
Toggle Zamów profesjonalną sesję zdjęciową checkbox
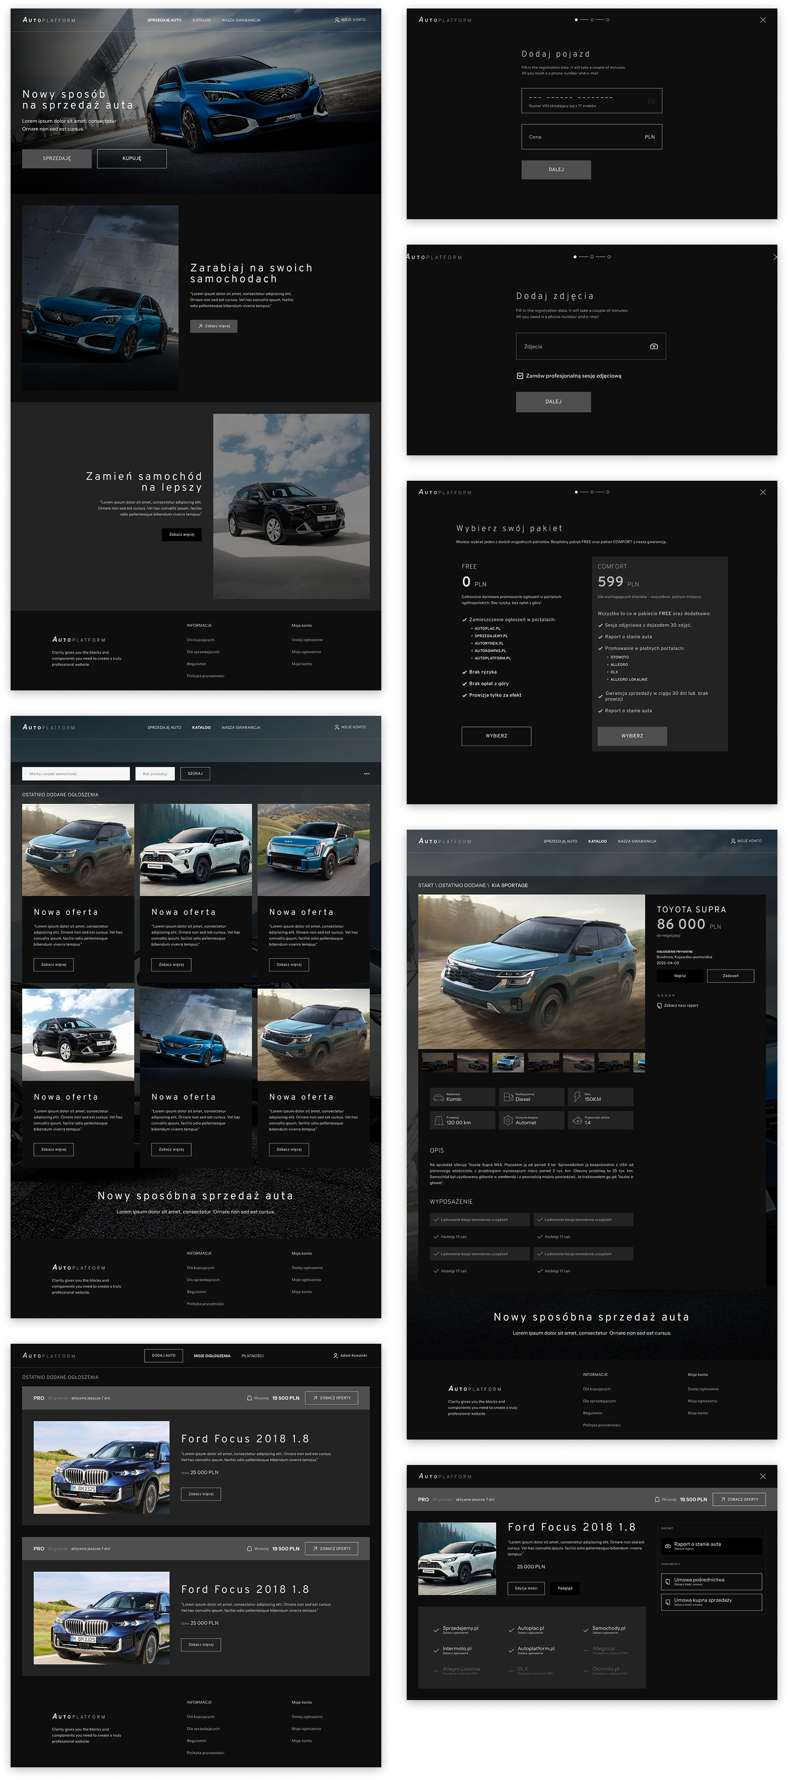click(x=520, y=376)
